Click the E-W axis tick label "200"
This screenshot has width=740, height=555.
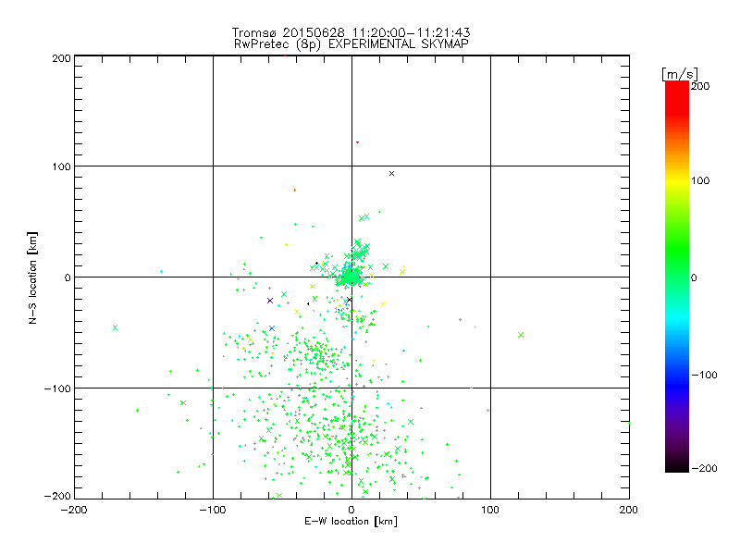coord(629,510)
